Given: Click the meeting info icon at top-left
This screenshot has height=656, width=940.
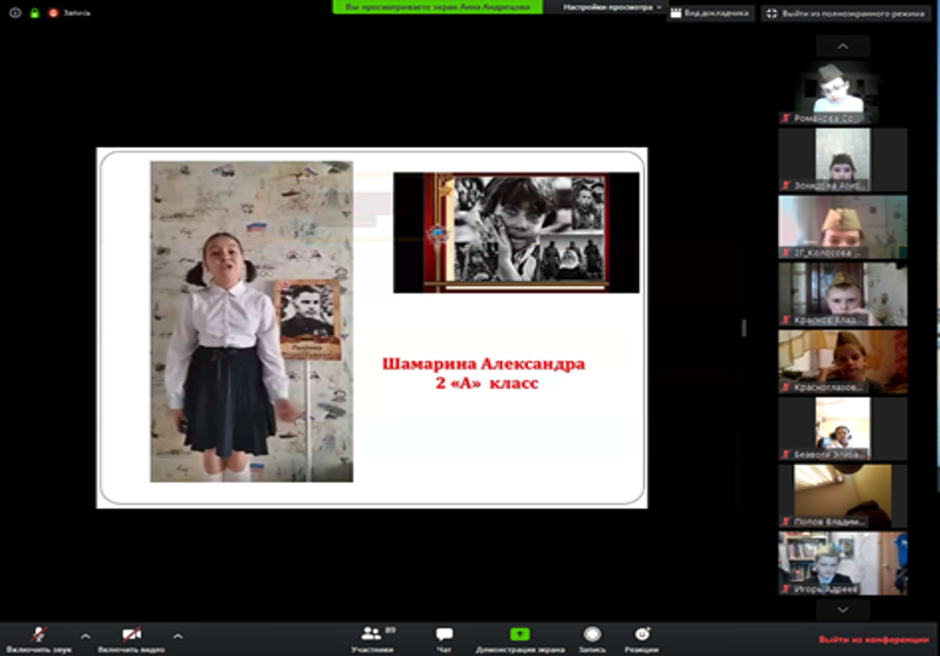Looking at the screenshot, I should [15, 13].
